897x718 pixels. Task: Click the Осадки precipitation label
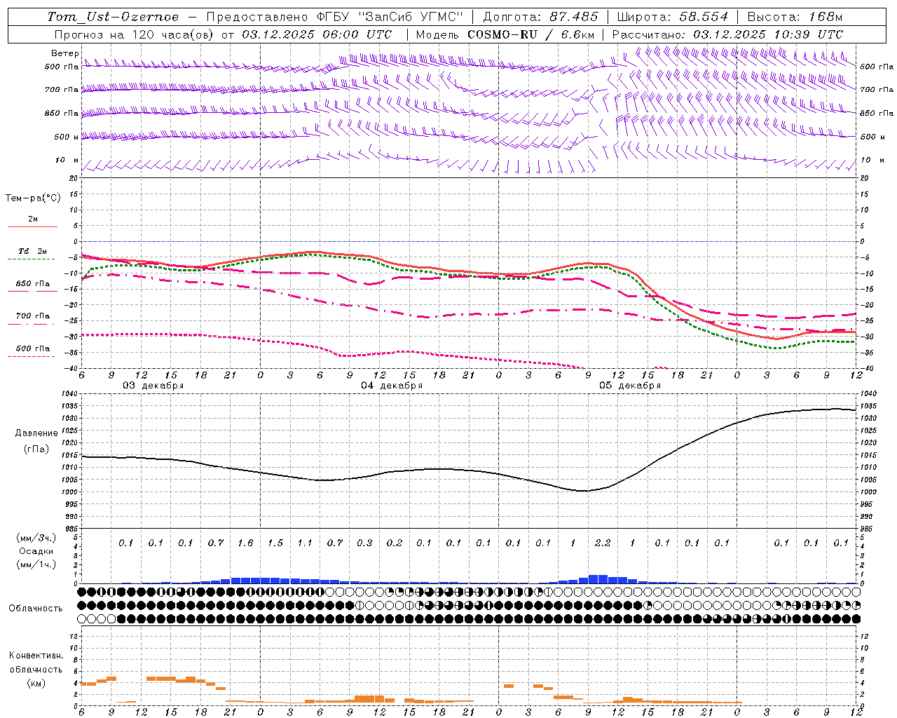(x=35, y=551)
